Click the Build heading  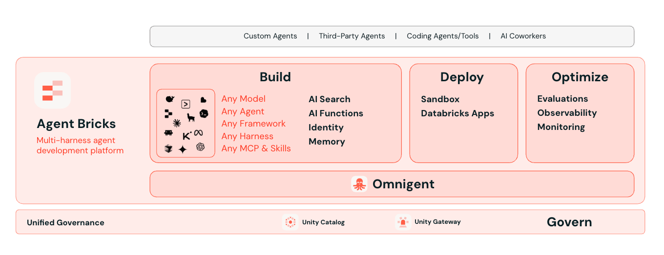point(275,77)
